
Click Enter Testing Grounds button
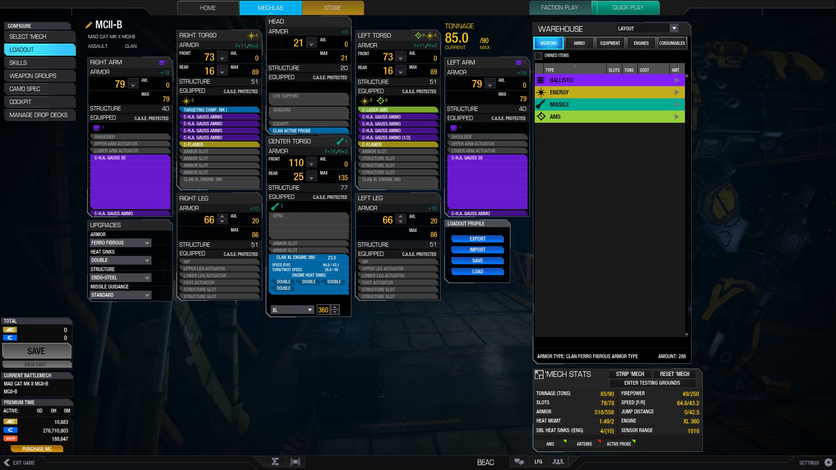click(652, 383)
